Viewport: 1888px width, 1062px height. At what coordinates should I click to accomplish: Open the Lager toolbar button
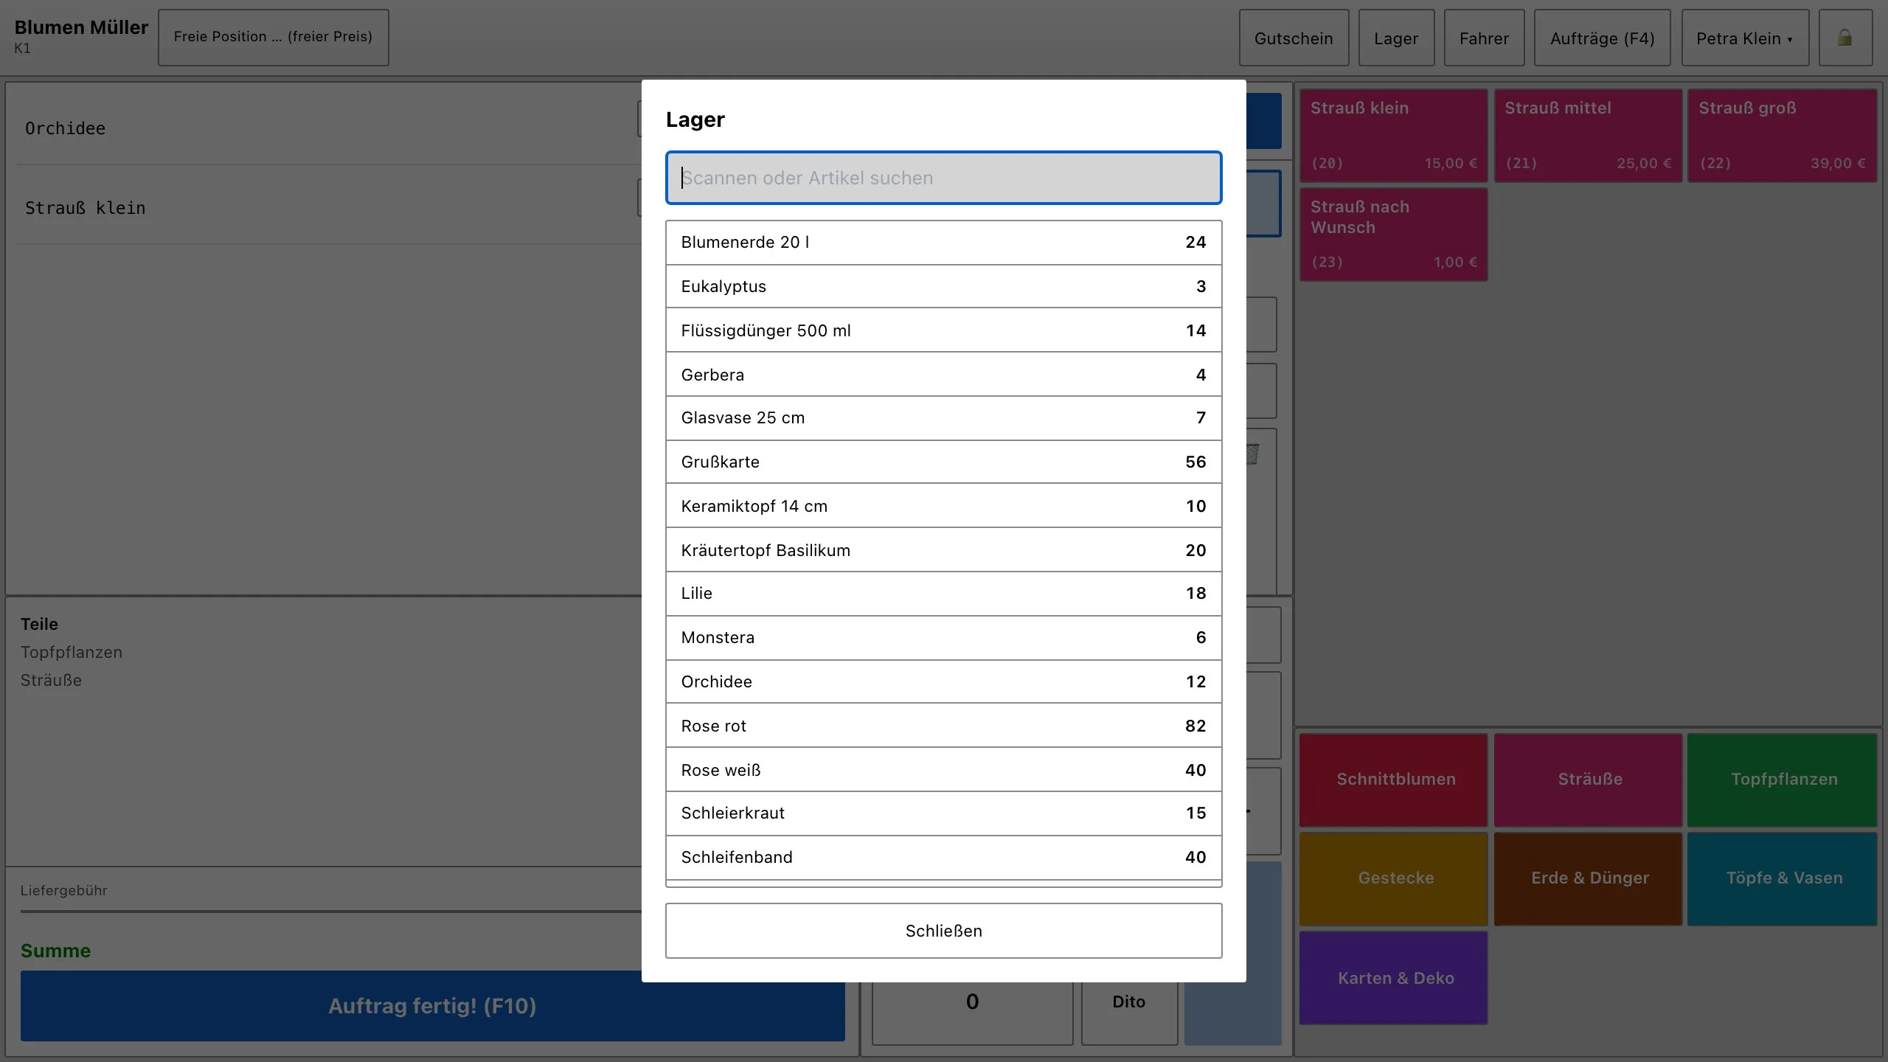click(1396, 38)
